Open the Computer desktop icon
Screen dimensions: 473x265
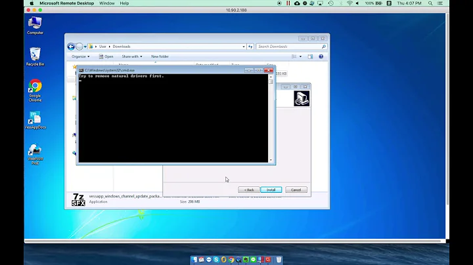pyautogui.click(x=35, y=26)
